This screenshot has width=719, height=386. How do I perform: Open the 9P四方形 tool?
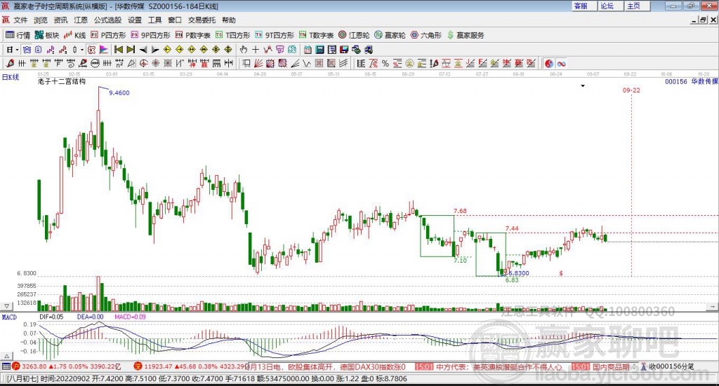150,35
